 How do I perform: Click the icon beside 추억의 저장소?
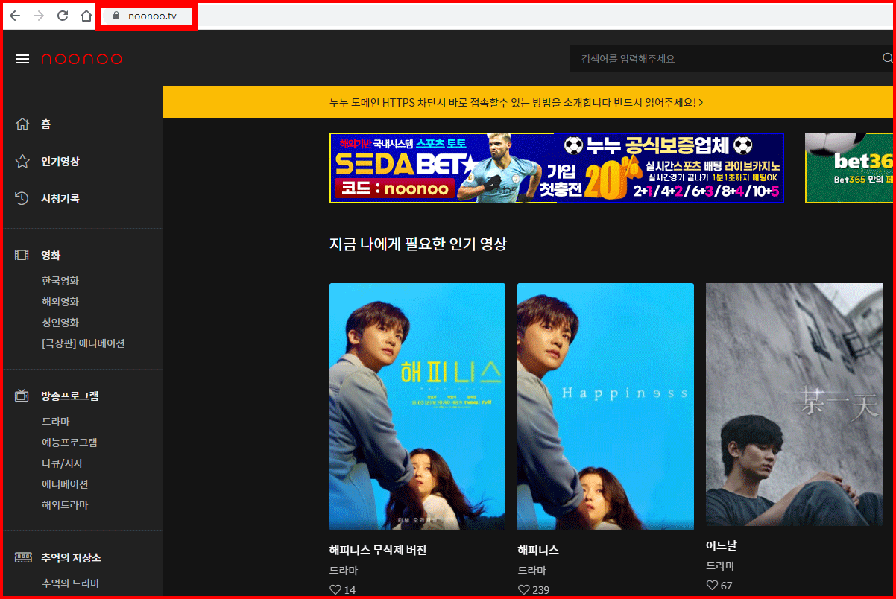pos(23,557)
